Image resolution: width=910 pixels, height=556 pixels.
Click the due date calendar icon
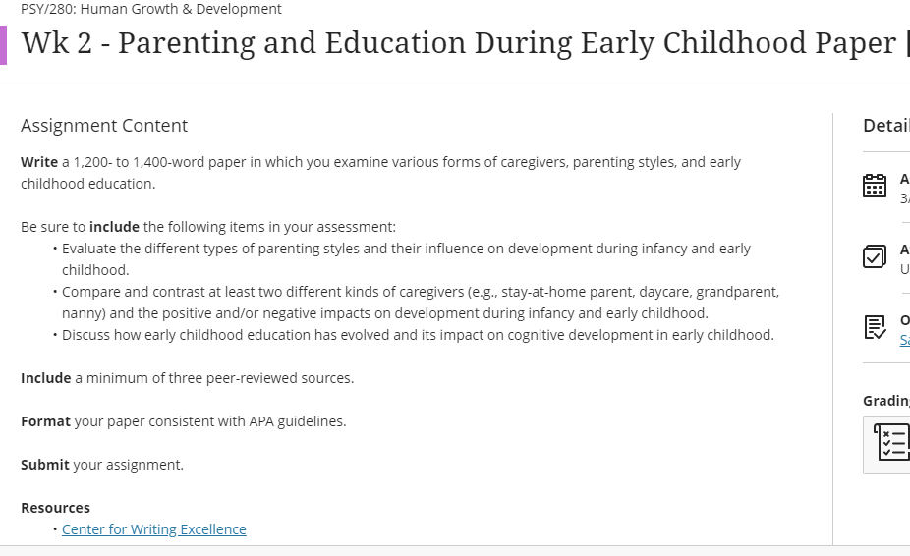[x=874, y=187]
